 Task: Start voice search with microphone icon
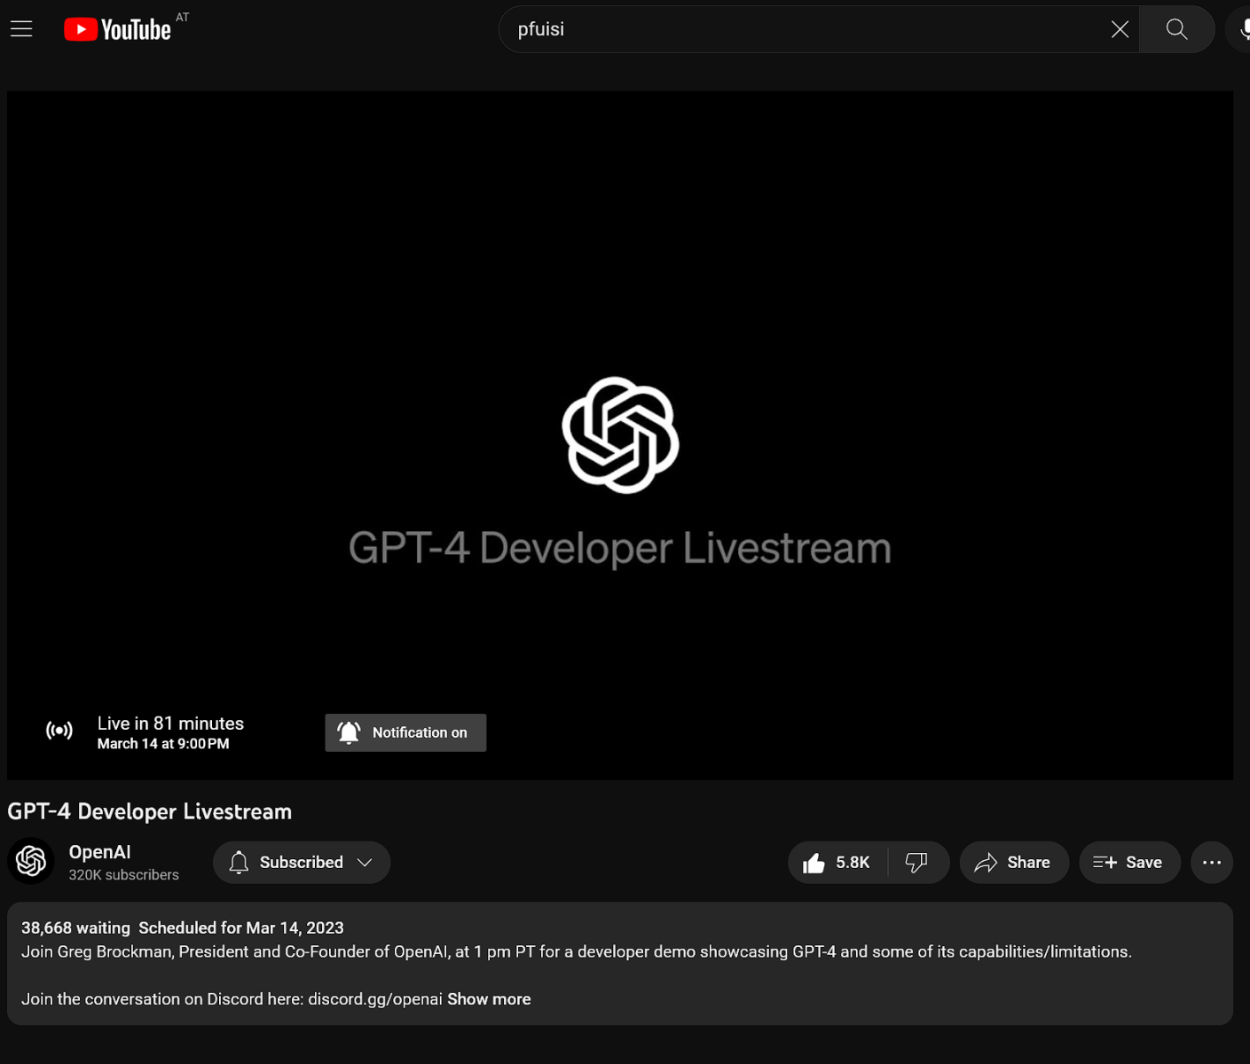(1242, 29)
